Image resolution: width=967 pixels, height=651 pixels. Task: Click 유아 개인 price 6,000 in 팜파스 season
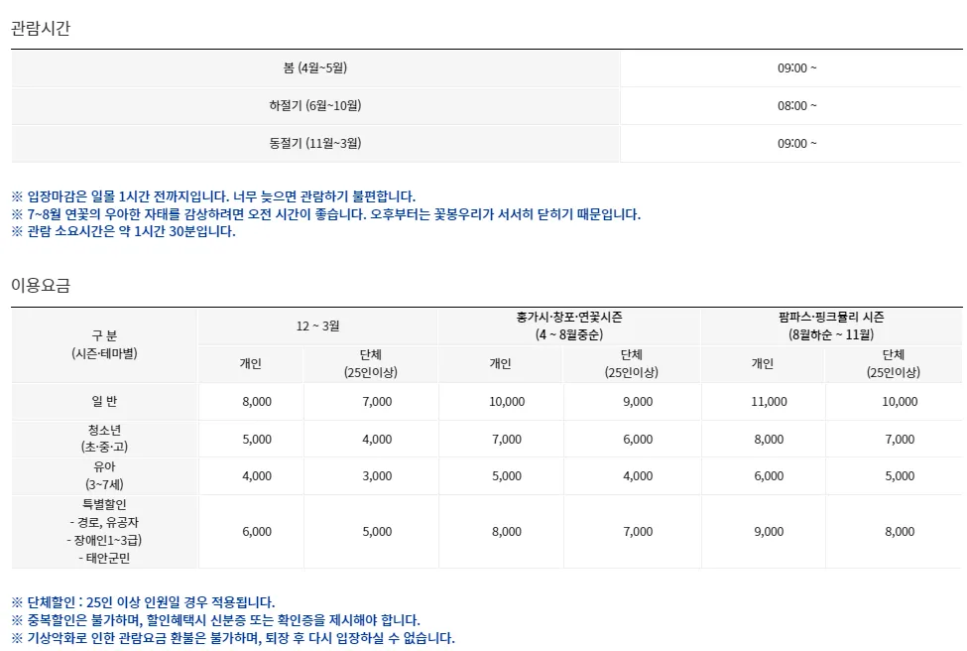(769, 476)
